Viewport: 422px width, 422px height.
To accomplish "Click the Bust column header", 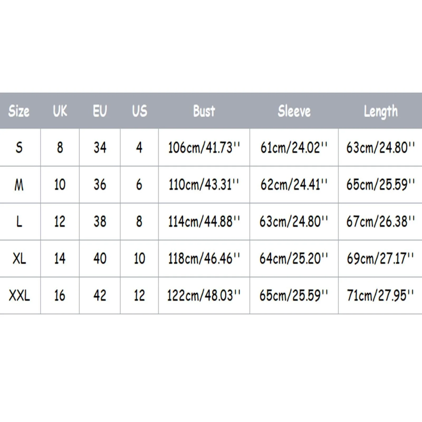I will pyautogui.click(x=204, y=111).
